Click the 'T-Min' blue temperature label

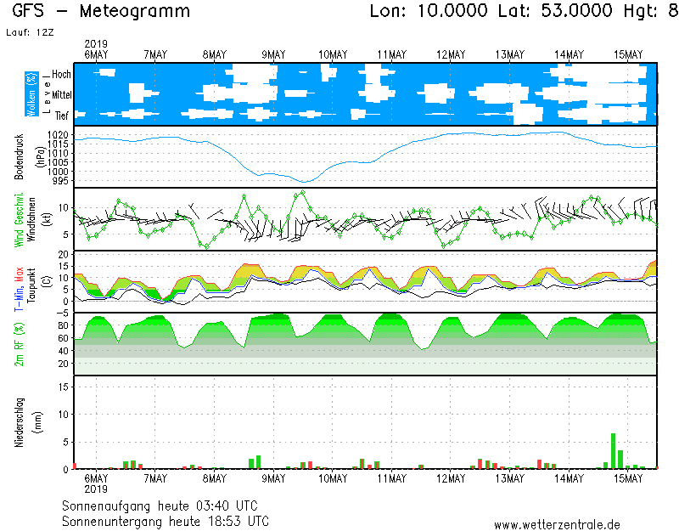[18, 297]
